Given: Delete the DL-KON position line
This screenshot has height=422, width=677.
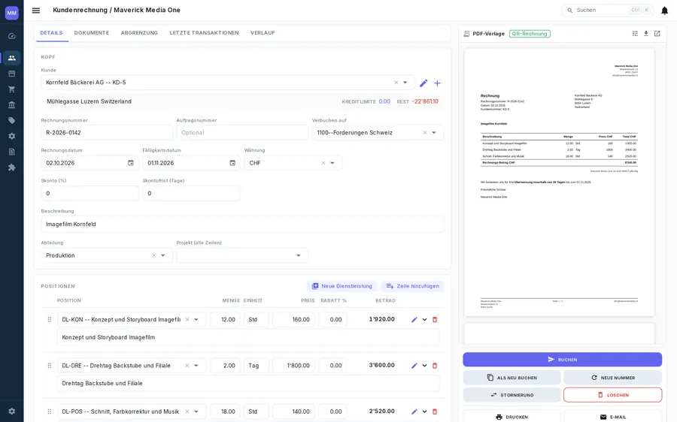Looking at the screenshot, I should (x=435, y=319).
